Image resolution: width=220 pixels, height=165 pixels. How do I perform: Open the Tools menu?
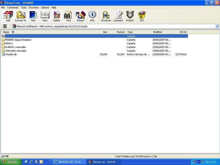(x=24, y=8)
